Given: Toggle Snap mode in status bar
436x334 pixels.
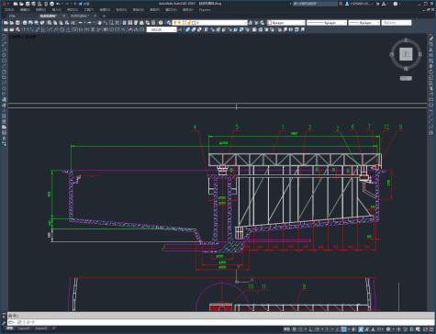Looking at the screenshot, I should 300,329.
